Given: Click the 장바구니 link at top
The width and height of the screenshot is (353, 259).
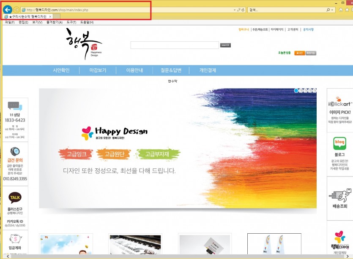Looking at the screenshot, I should click(244, 30).
